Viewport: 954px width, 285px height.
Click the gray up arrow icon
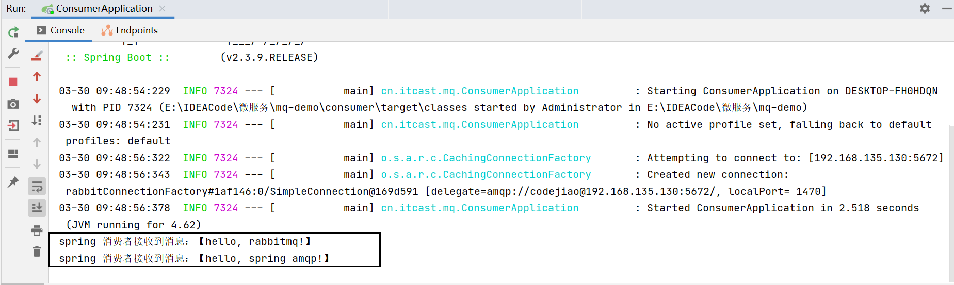click(x=37, y=142)
